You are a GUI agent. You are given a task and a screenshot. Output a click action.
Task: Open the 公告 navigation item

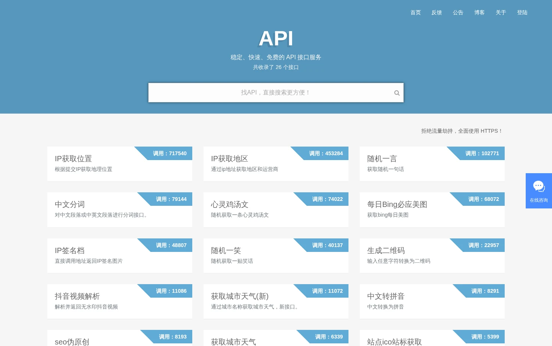(458, 13)
